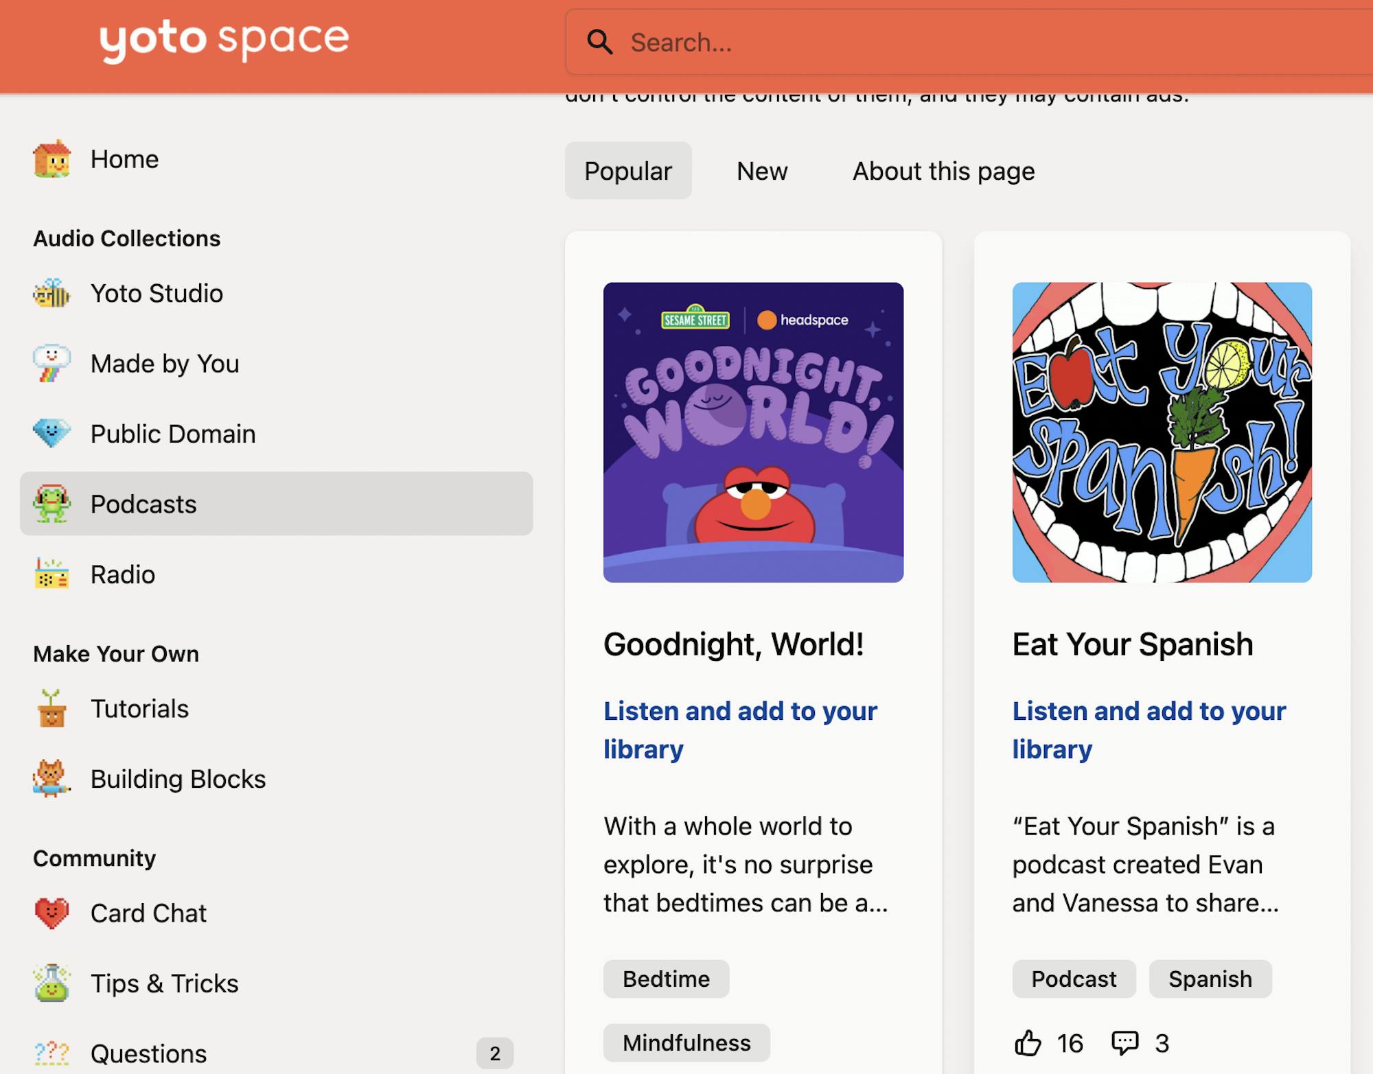Open Yoto Studio bee icon
Screen dimensions: 1373x1074
[51, 294]
